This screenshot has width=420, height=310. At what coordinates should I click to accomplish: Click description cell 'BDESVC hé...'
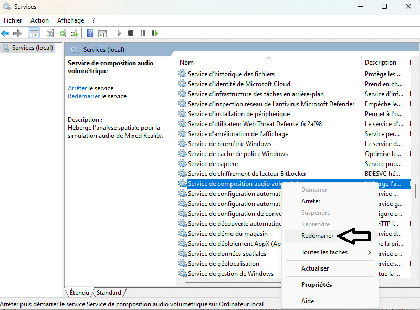coord(383,174)
